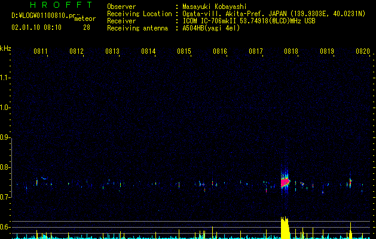Click the 0.7 kHz axis label
Image resolution: width=376 pixels, height=239 pixels.
[4, 197]
